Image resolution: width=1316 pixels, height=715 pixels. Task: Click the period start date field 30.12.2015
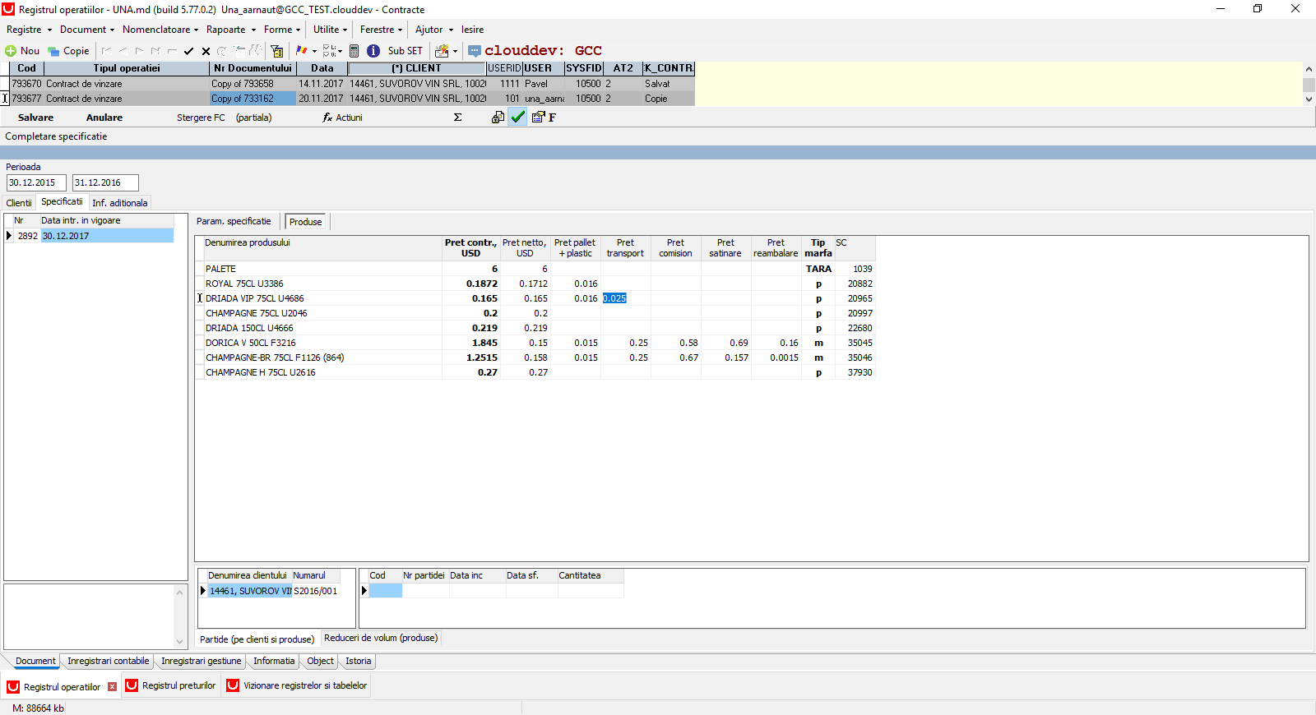[36, 182]
